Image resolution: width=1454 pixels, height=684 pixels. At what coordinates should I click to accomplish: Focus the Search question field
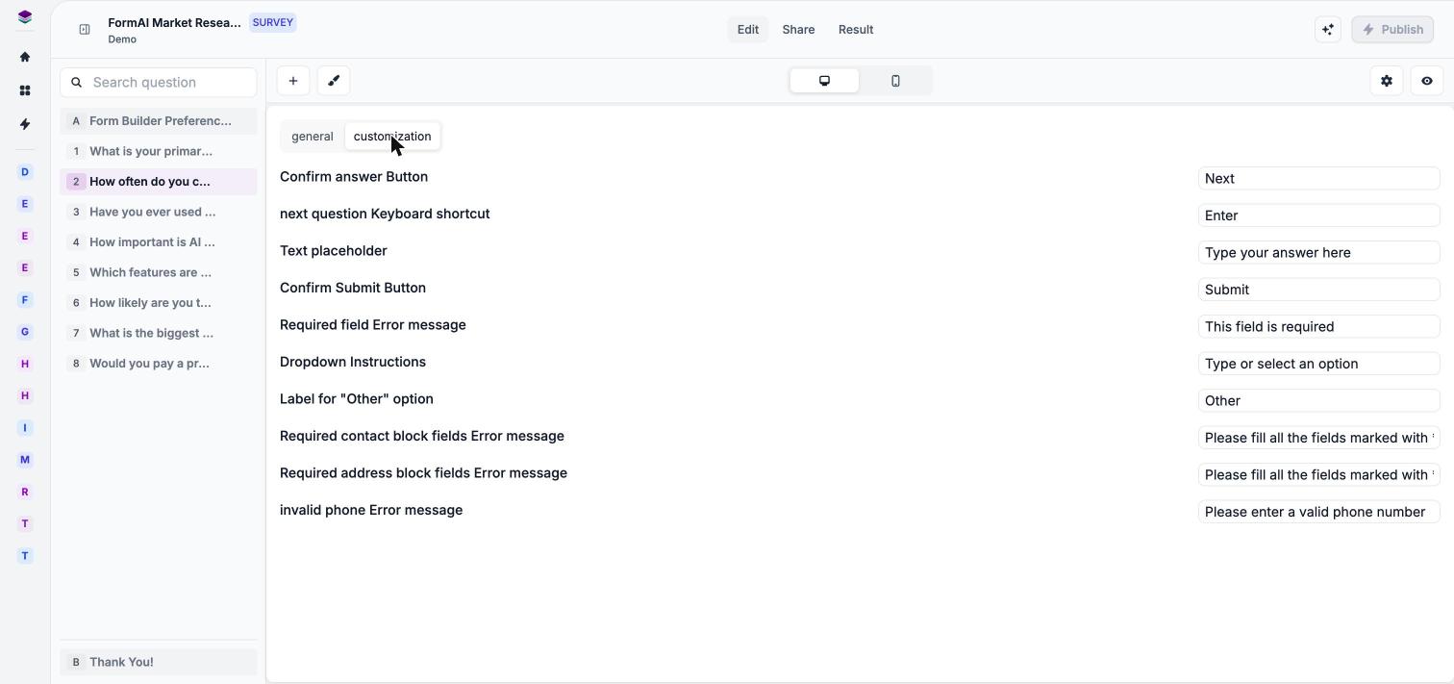point(159,83)
